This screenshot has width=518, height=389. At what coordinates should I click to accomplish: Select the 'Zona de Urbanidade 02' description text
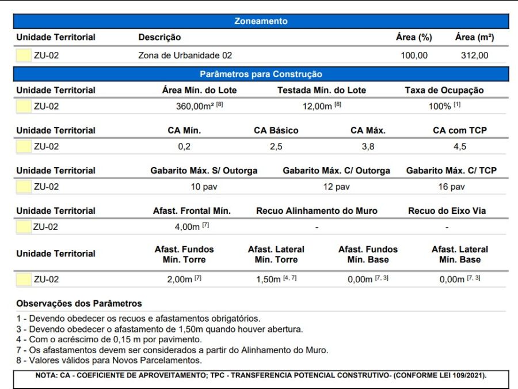point(185,56)
